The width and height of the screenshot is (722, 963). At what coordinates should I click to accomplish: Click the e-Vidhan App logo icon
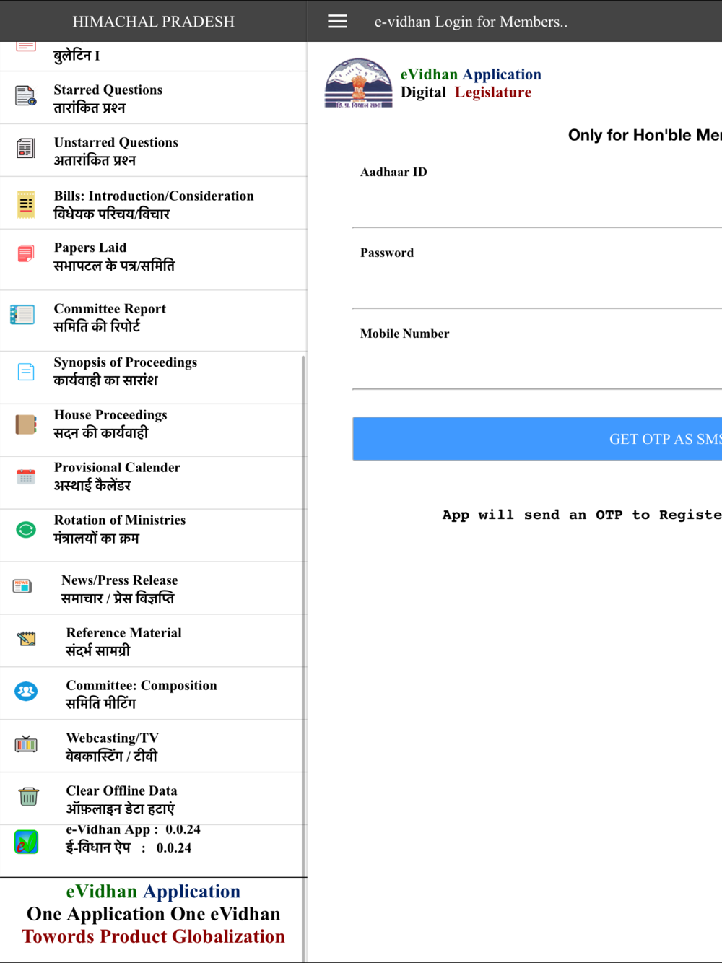point(26,842)
